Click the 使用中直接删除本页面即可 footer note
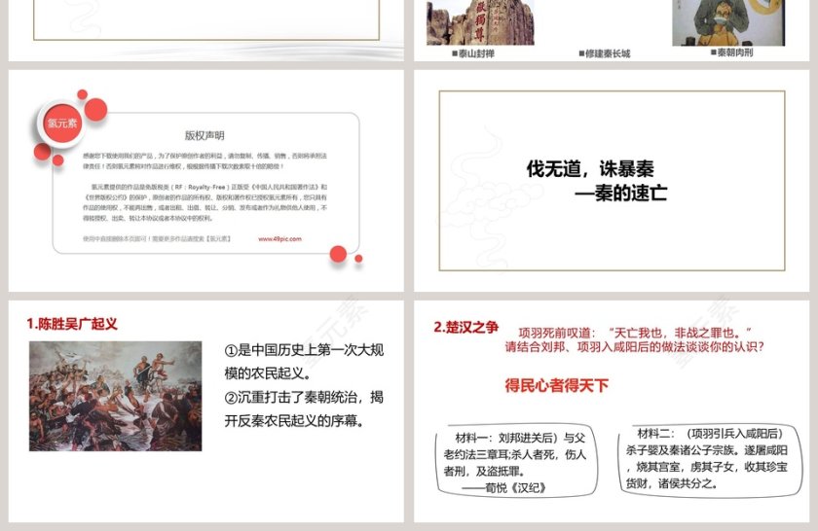The height and width of the screenshot is (531, 818). tap(157, 239)
